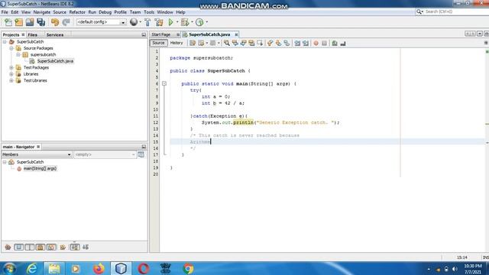Click the Save All toolbar icon
Viewport: 489px width, 275px height.
40,22
